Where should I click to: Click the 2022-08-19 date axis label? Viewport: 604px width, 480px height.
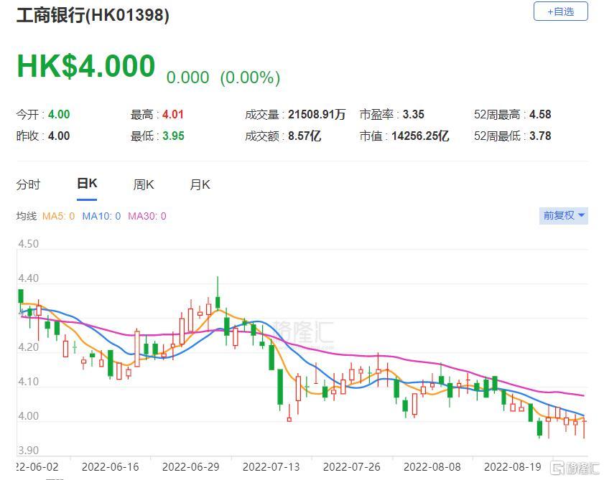513,467
